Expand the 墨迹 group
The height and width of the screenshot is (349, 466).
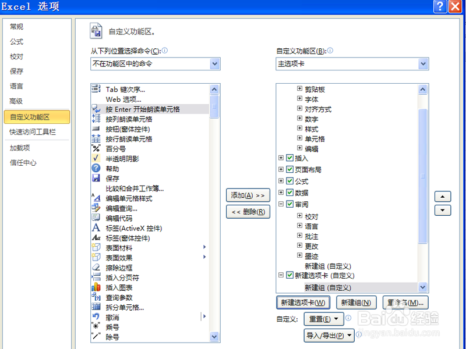[x=299, y=255]
